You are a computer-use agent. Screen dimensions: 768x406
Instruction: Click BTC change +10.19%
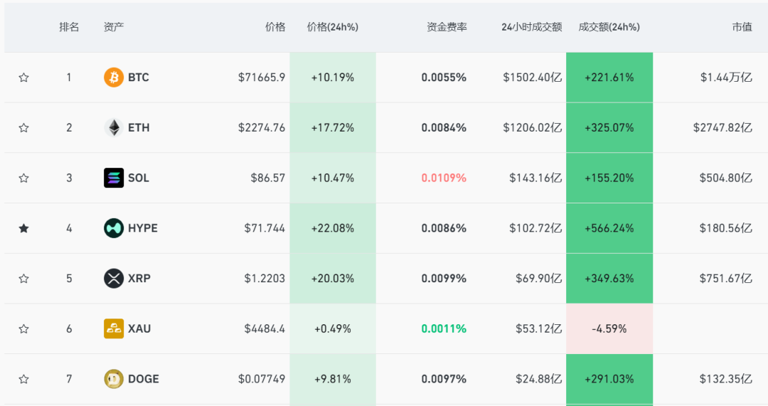(333, 78)
